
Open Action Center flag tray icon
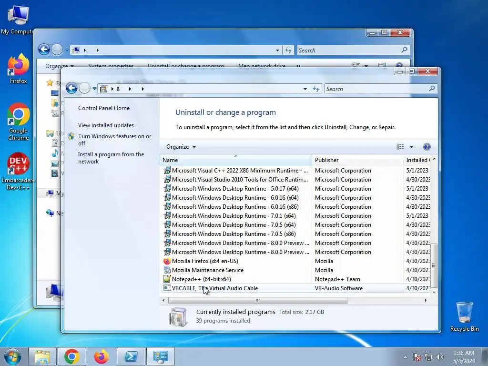click(x=417, y=356)
